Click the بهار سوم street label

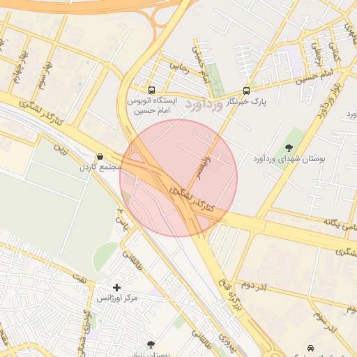[x=45, y=75]
